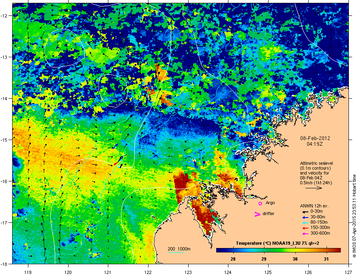Click the red 150-300m arrow in ANMN legend
Image resolution: width=357 pixels, height=276 pixels.
click(305, 228)
